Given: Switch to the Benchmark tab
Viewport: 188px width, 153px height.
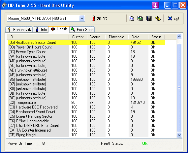Looking at the screenshot, I should click(x=19, y=29).
